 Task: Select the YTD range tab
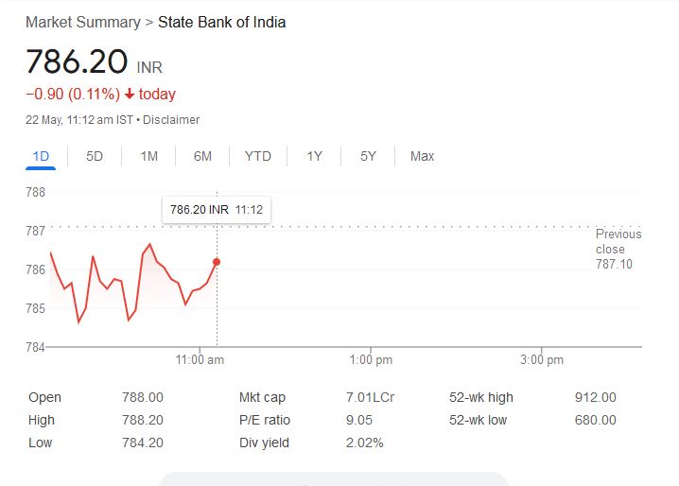pyautogui.click(x=257, y=156)
